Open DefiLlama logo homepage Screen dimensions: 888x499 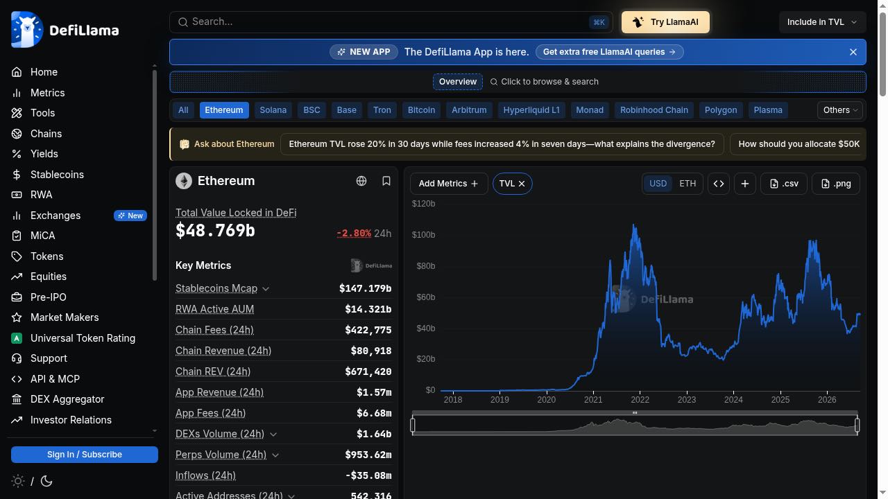click(65, 30)
